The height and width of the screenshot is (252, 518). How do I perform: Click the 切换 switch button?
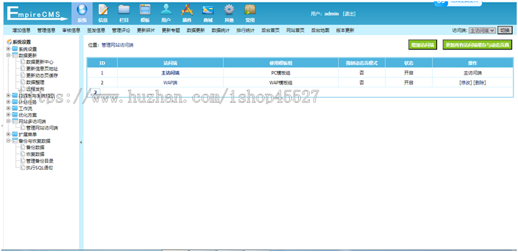click(x=504, y=31)
